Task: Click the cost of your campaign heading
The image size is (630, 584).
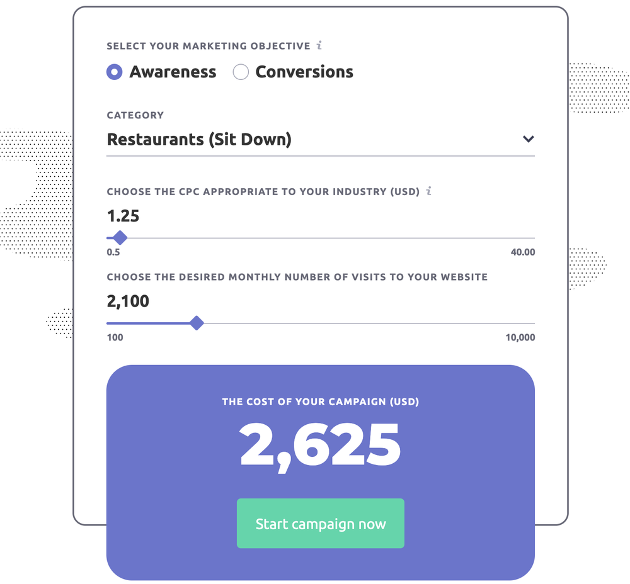Action: click(320, 401)
